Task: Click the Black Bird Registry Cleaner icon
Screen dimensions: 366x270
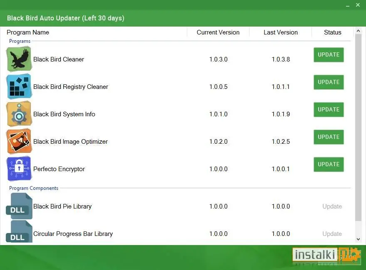Action: [x=19, y=86]
